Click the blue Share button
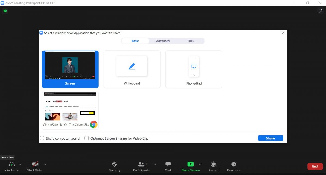This screenshot has height=175, width=326. click(270, 138)
